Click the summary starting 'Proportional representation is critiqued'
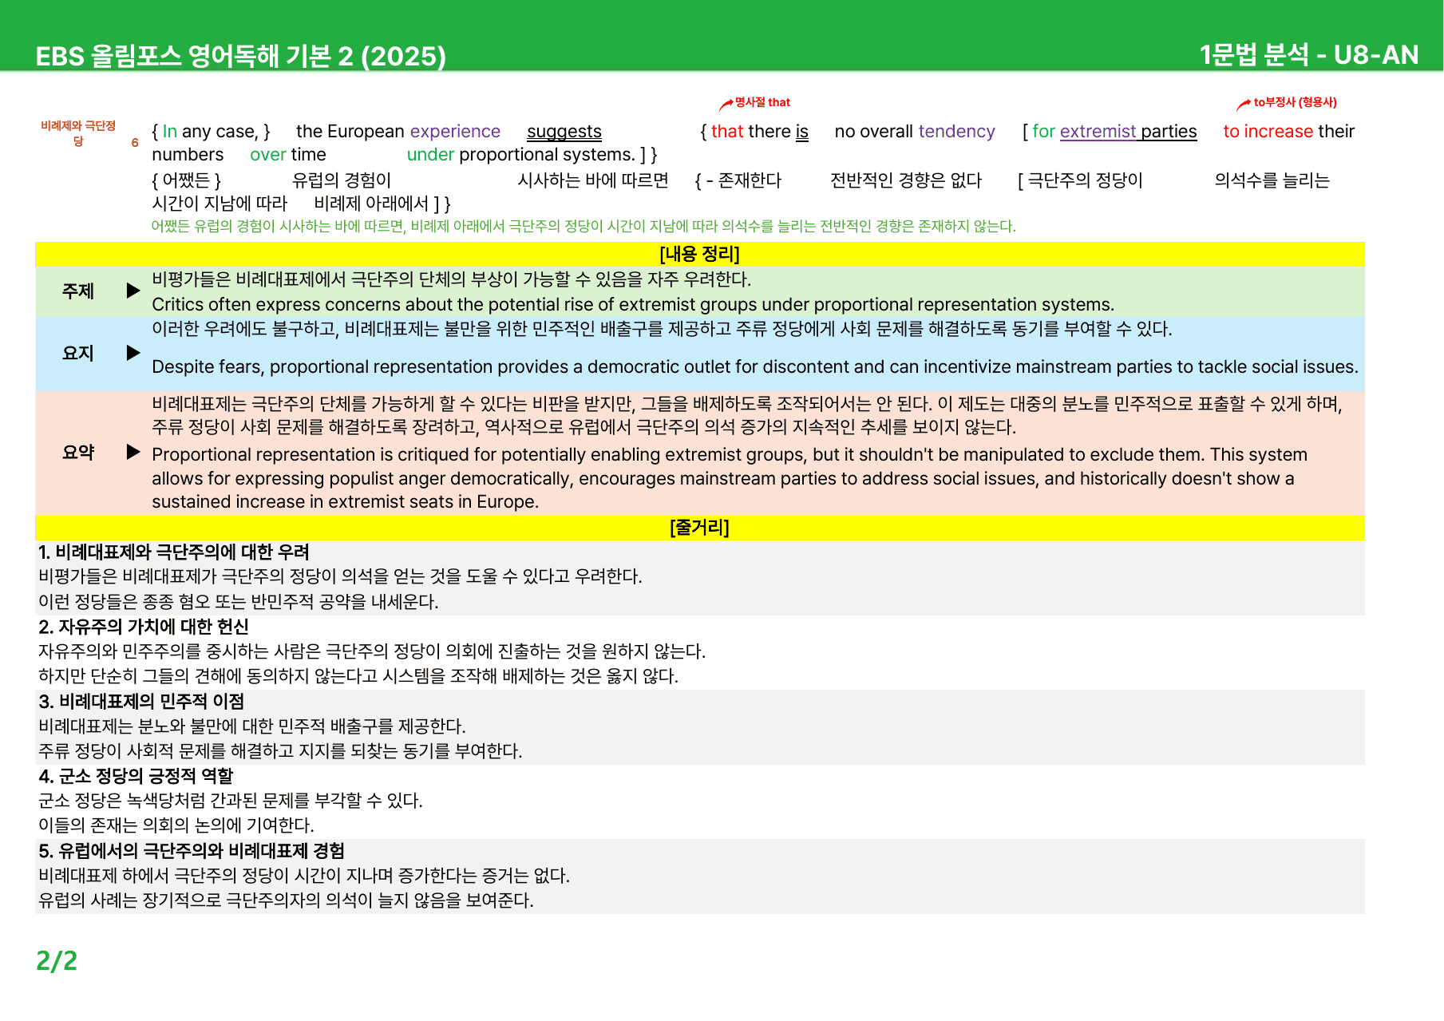 point(730,478)
